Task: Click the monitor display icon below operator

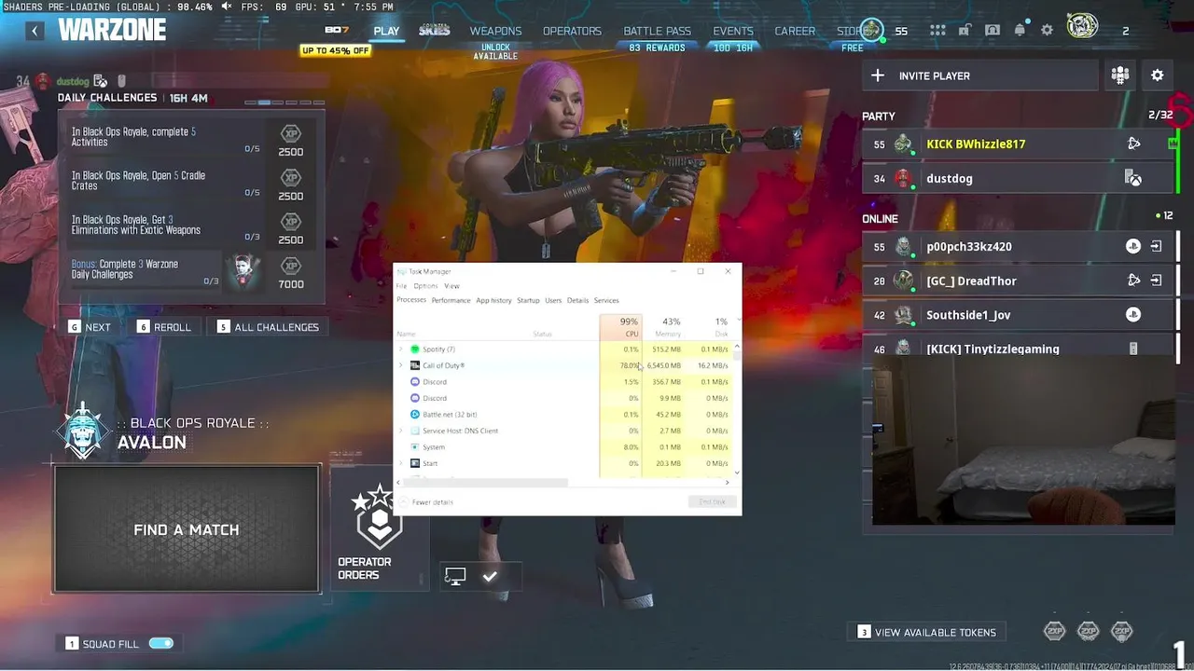Action: pyautogui.click(x=455, y=576)
